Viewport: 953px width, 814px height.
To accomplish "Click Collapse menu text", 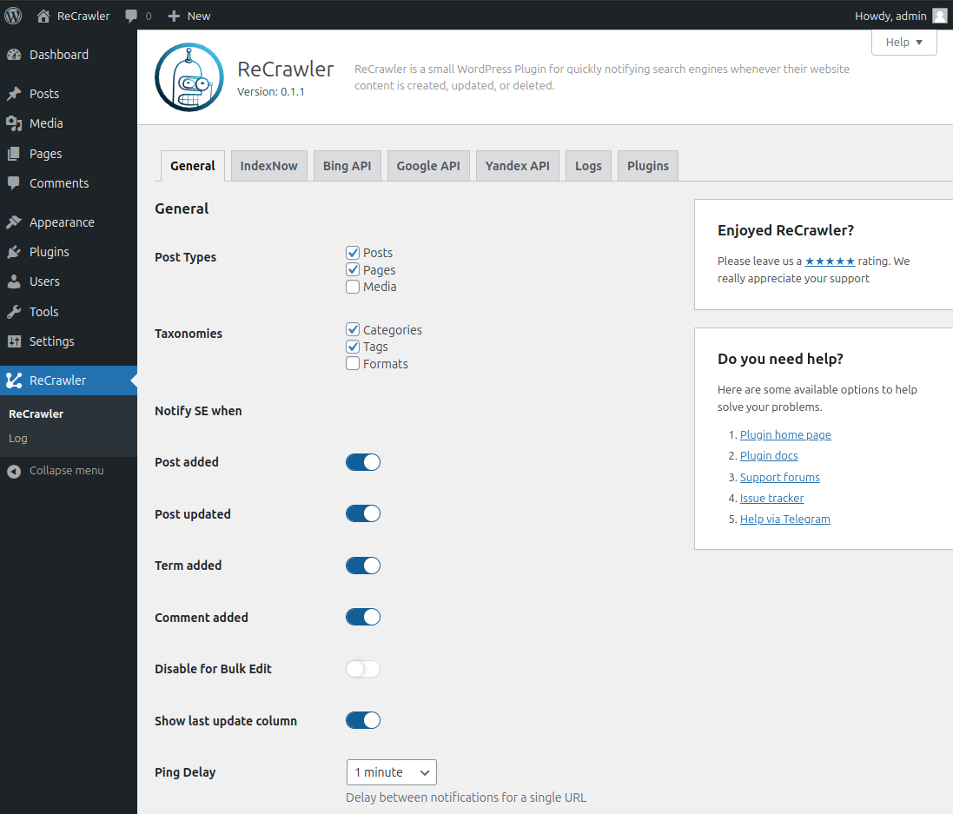I will pos(67,471).
